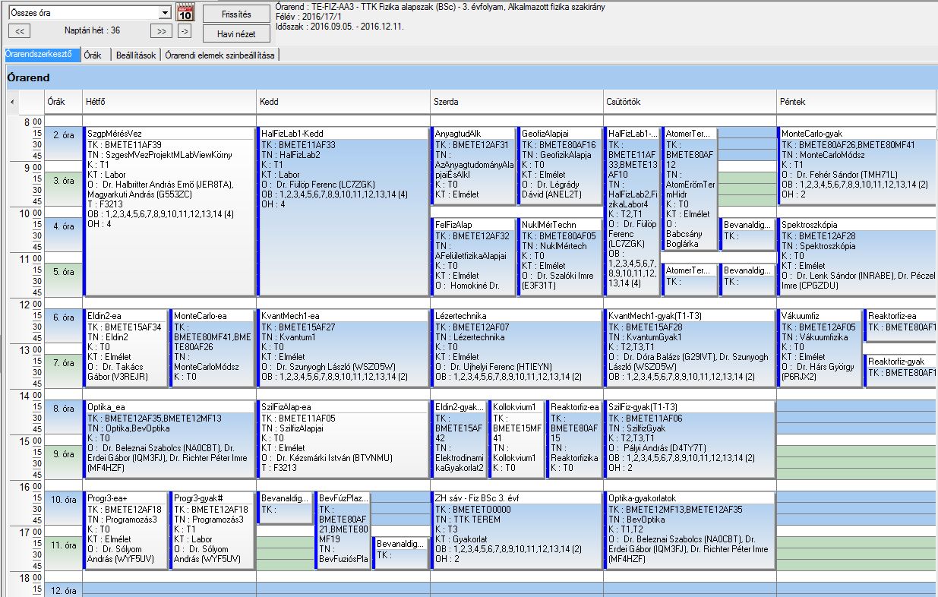
Task: Open the Progr3-ea+ Monday lecture
Action: (x=125, y=531)
